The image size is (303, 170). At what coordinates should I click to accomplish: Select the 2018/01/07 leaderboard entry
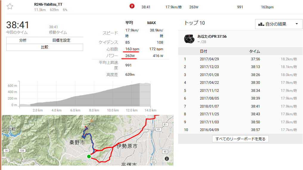click(240, 106)
